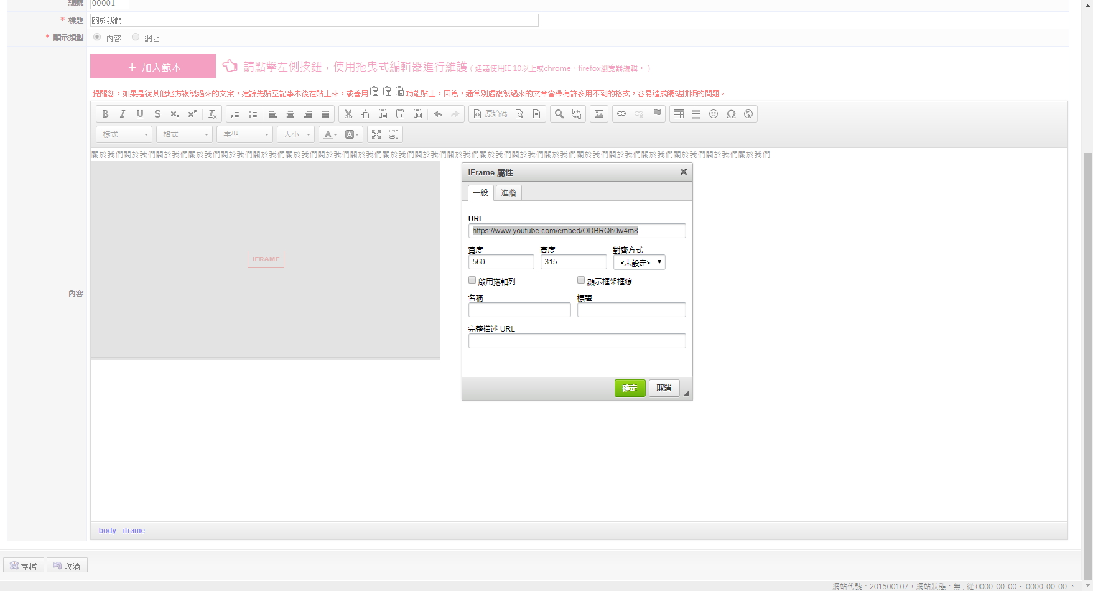The width and height of the screenshot is (1093, 591).
Task: Check the 顯示框架框線 checkbox
Action: pyautogui.click(x=581, y=281)
